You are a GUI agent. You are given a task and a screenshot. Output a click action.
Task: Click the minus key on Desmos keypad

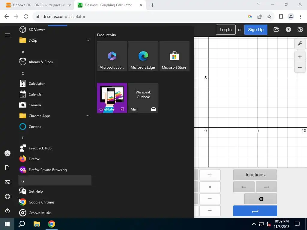[210, 199]
